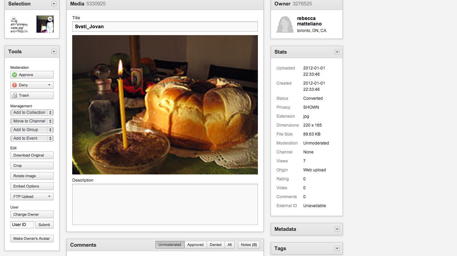Switch to the Denied comments tab

tap(216, 245)
